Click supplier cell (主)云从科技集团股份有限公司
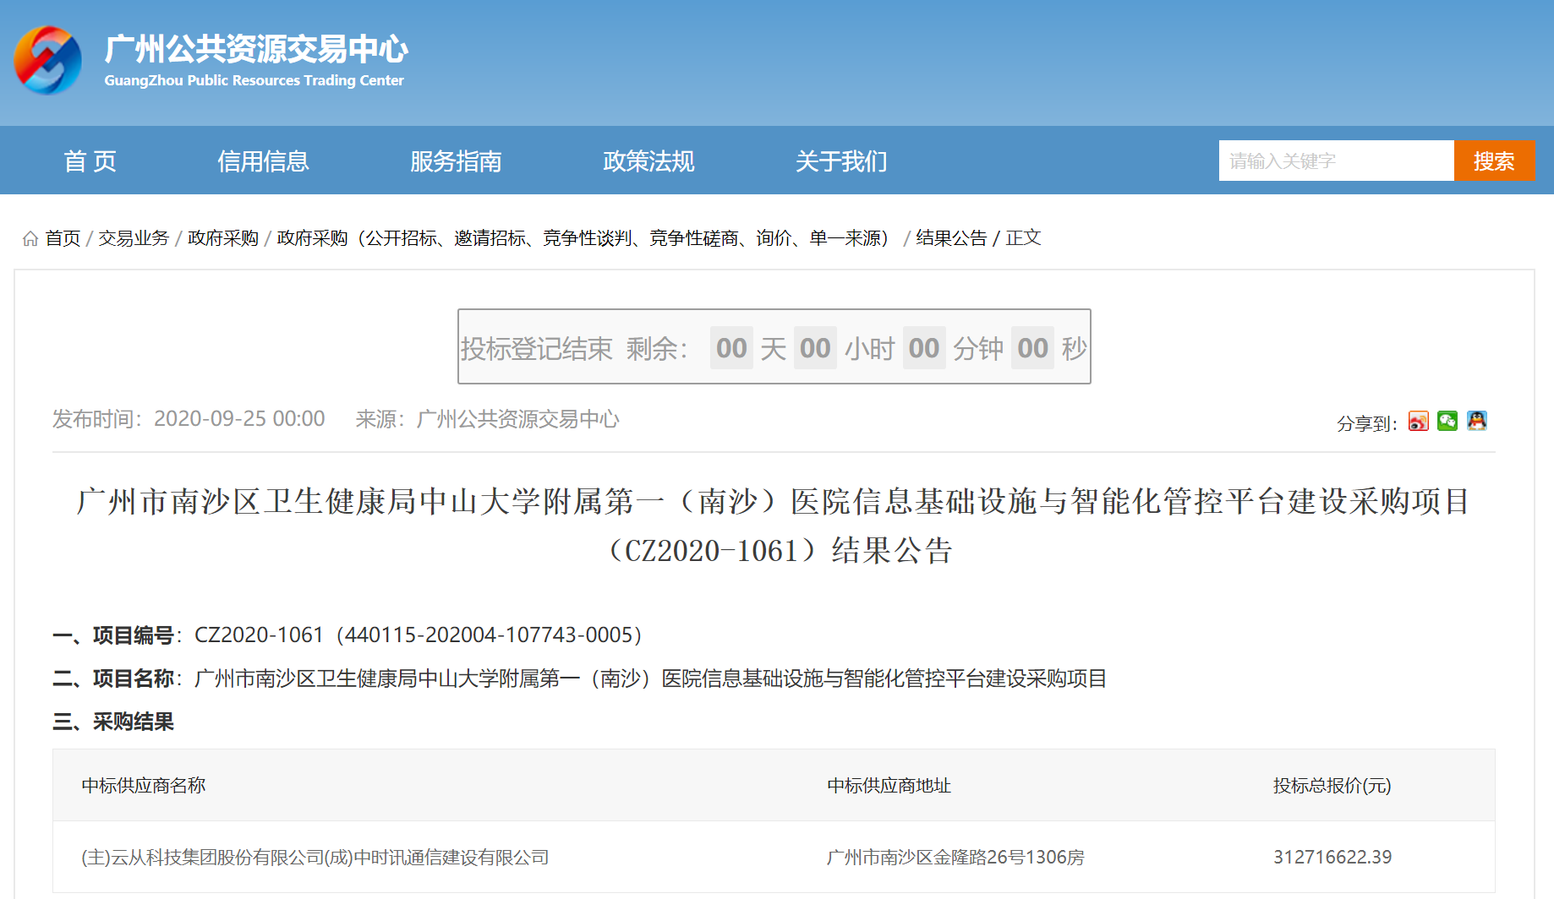The width and height of the screenshot is (1554, 899). 315,858
